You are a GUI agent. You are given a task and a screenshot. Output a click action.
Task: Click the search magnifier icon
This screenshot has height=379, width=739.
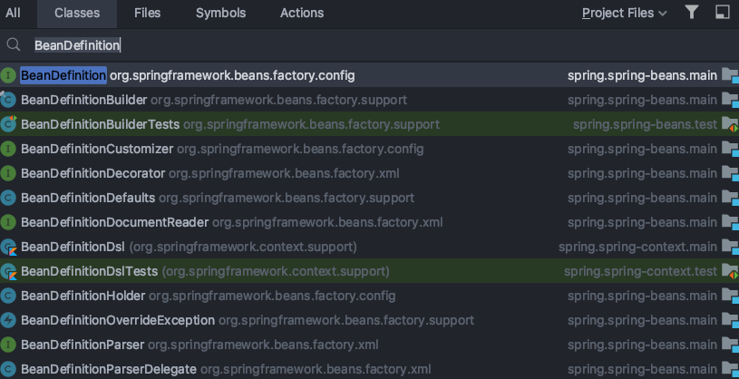pos(14,44)
